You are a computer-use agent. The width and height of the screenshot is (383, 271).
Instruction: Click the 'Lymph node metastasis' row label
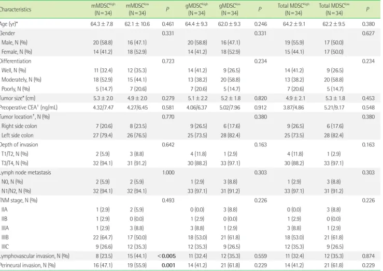(x=25, y=172)
